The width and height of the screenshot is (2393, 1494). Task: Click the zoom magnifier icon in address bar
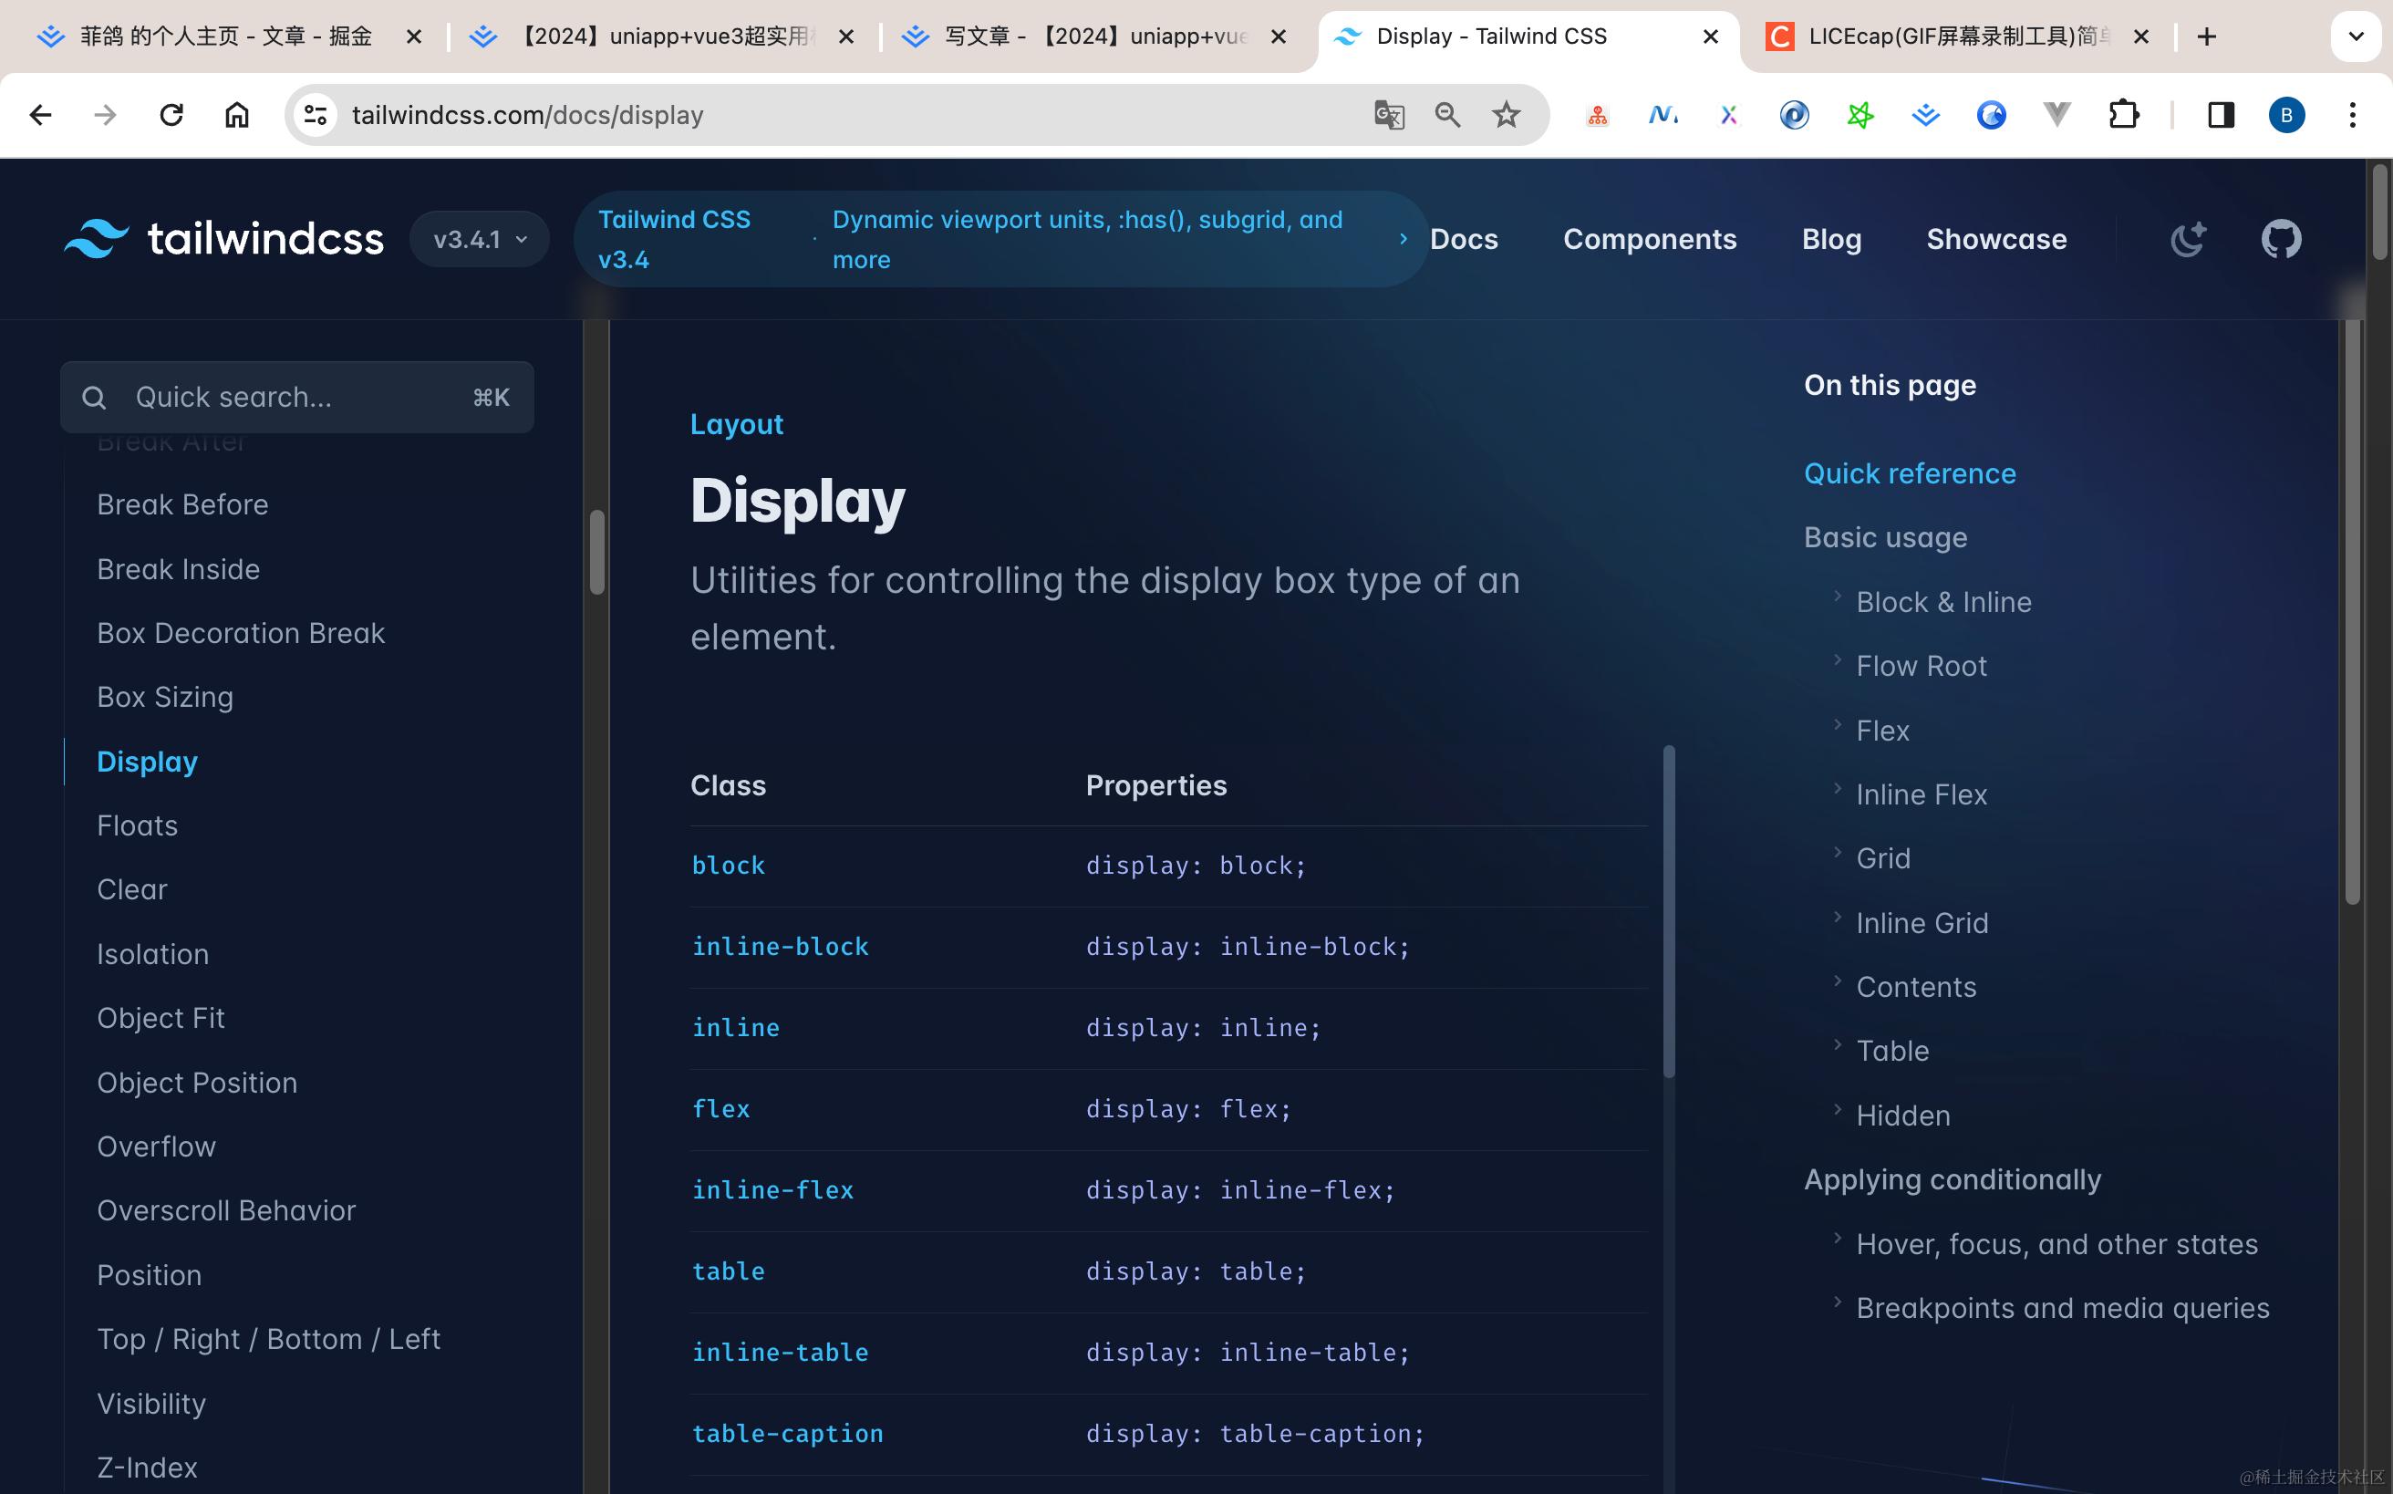(x=1447, y=116)
